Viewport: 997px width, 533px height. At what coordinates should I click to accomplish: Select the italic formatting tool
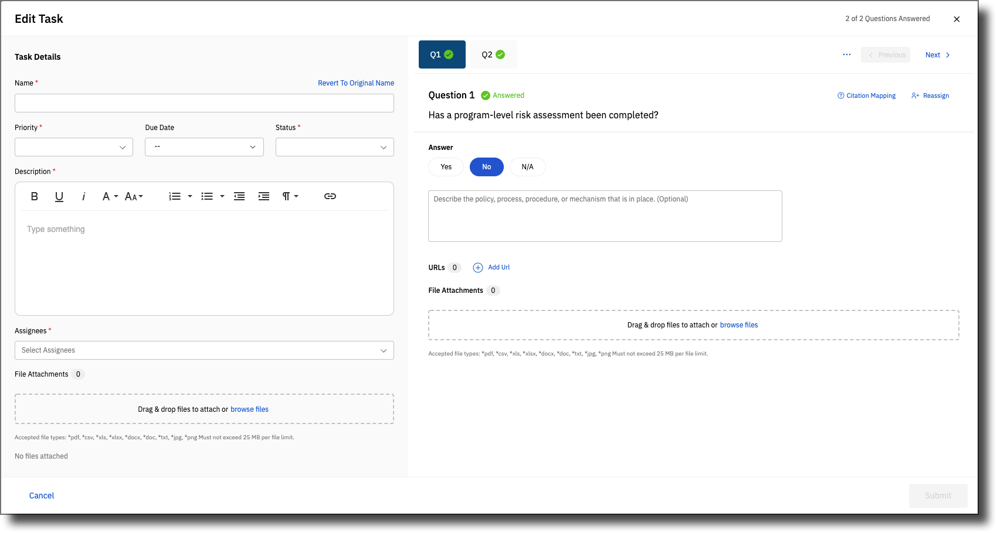point(83,196)
